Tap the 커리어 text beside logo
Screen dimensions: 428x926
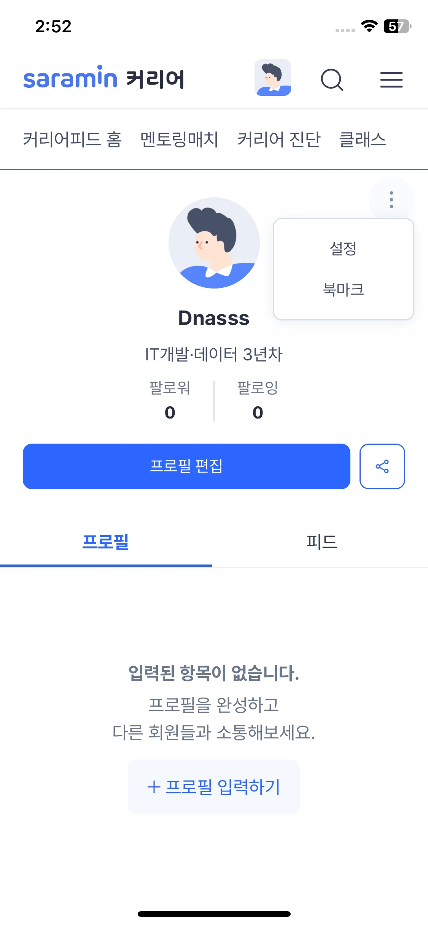click(x=155, y=79)
